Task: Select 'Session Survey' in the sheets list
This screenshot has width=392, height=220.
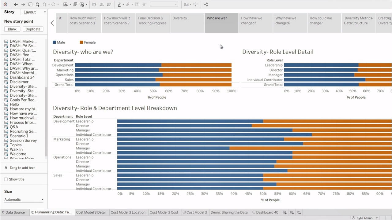Action: (x=23, y=141)
